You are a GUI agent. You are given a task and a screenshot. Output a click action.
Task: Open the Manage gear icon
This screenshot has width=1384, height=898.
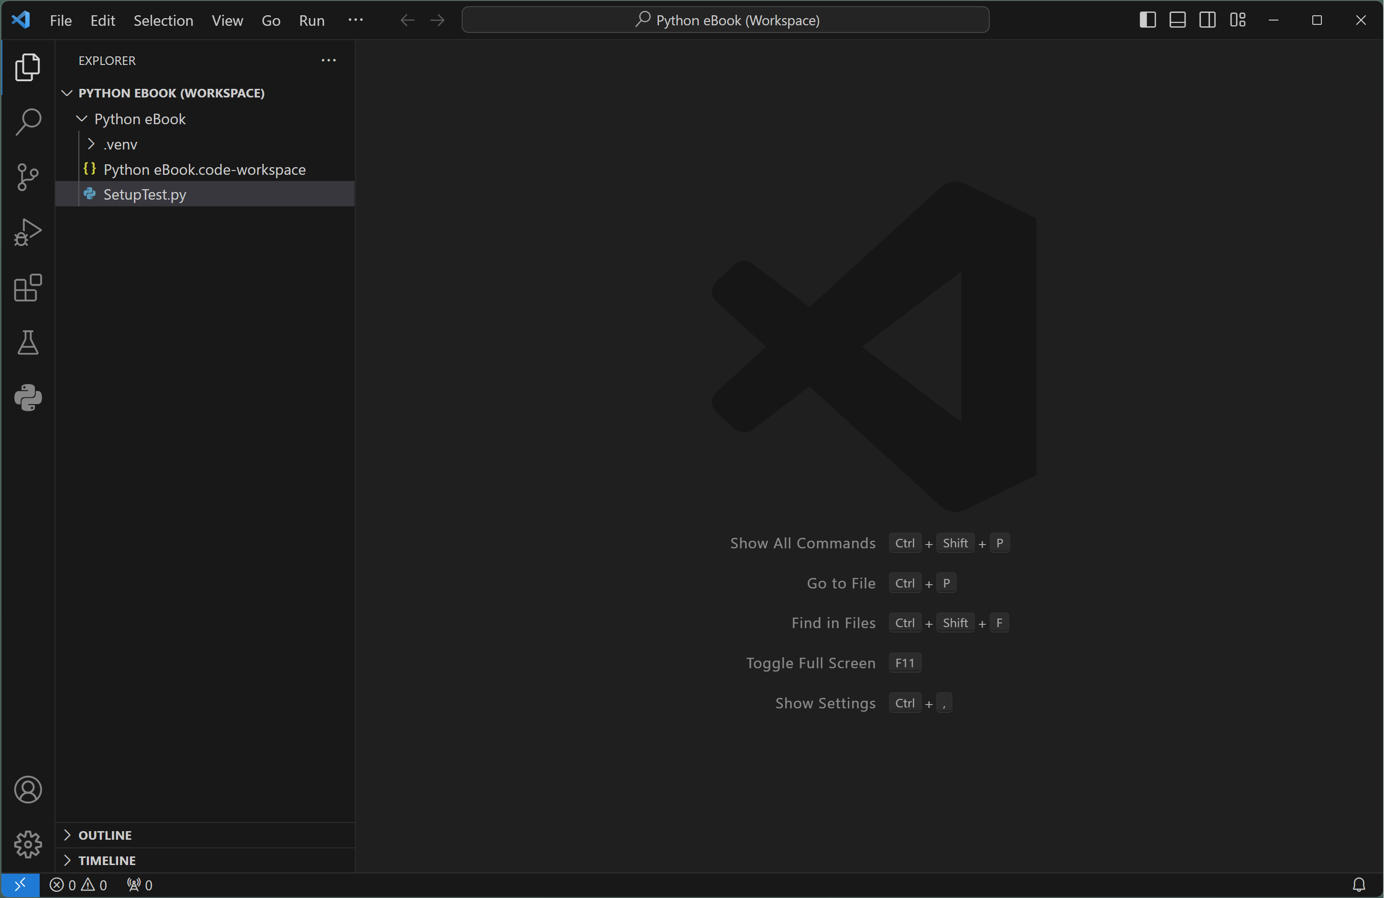[27, 844]
